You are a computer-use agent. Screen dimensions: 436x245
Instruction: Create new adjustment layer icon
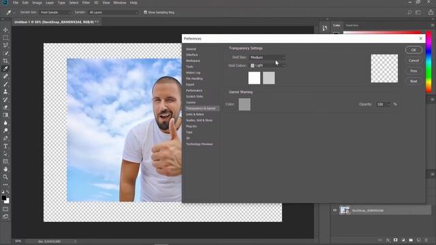coord(403,240)
